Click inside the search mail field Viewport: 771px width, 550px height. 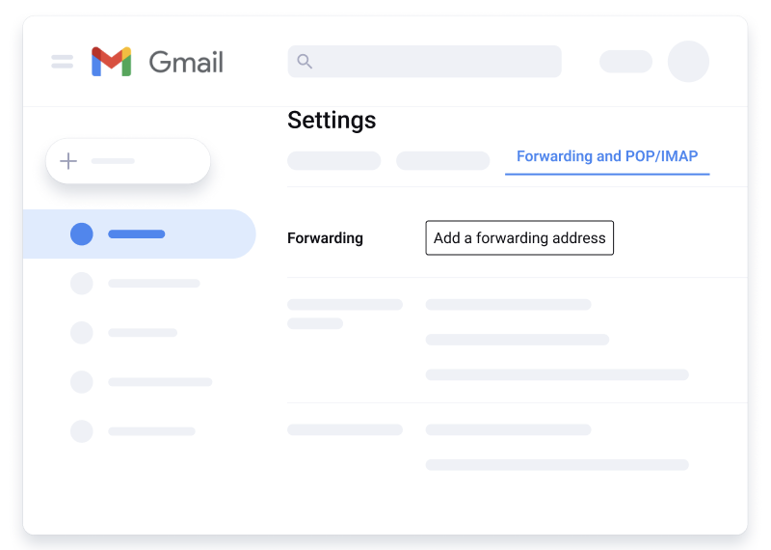click(x=434, y=62)
